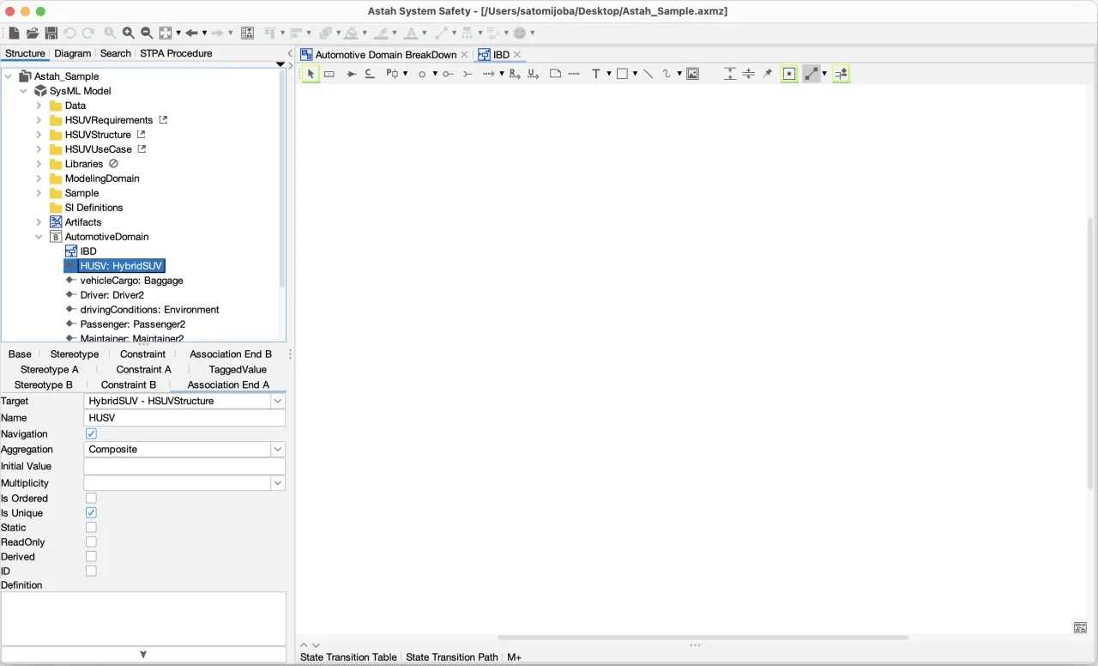Image resolution: width=1098 pixels, height=666 pixels.
Task: Select the Required Interface socket tool
Action: pyautogui.click(x=468, y=75)
